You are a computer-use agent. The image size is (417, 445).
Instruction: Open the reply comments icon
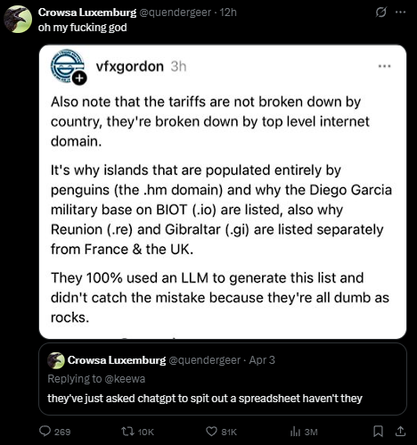click(x=45, y=432)
